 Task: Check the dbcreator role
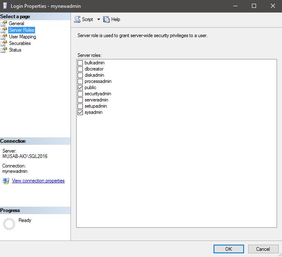click(80, 69)
